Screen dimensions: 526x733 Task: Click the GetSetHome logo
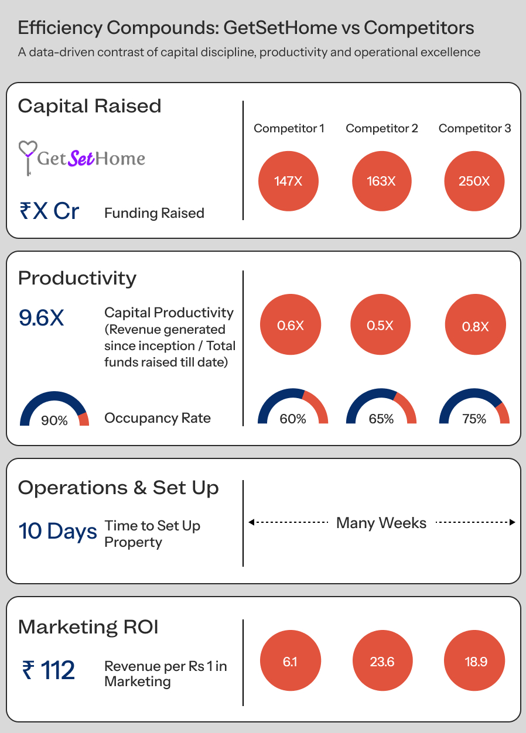[82, 158]
